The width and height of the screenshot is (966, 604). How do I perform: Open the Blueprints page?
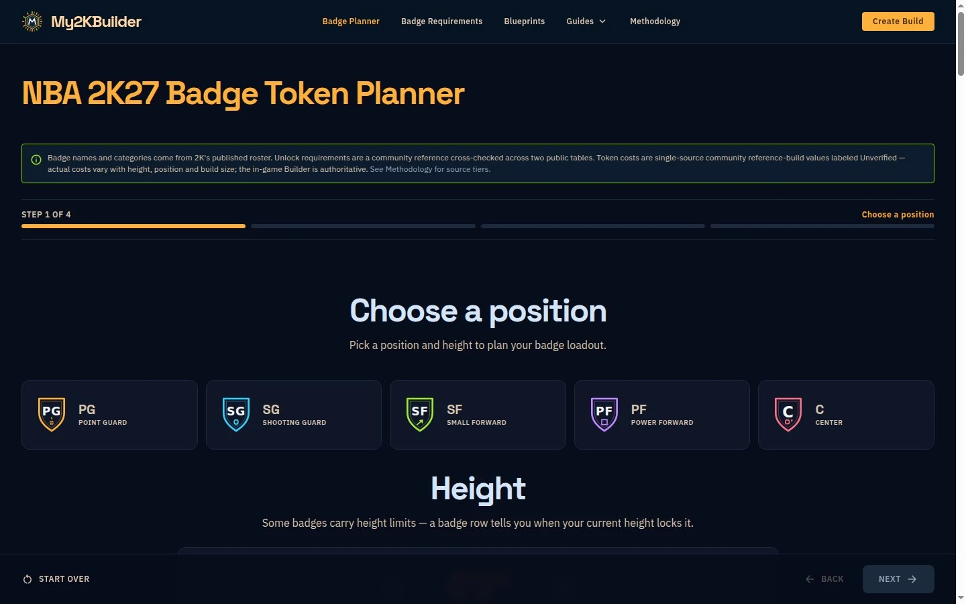525,21
